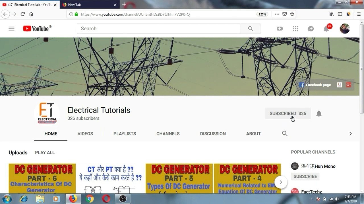Subscribe to Hun Mono channel
Viewport: 364px width, 204px height.
pyautogui.click(x=305, y=176)
